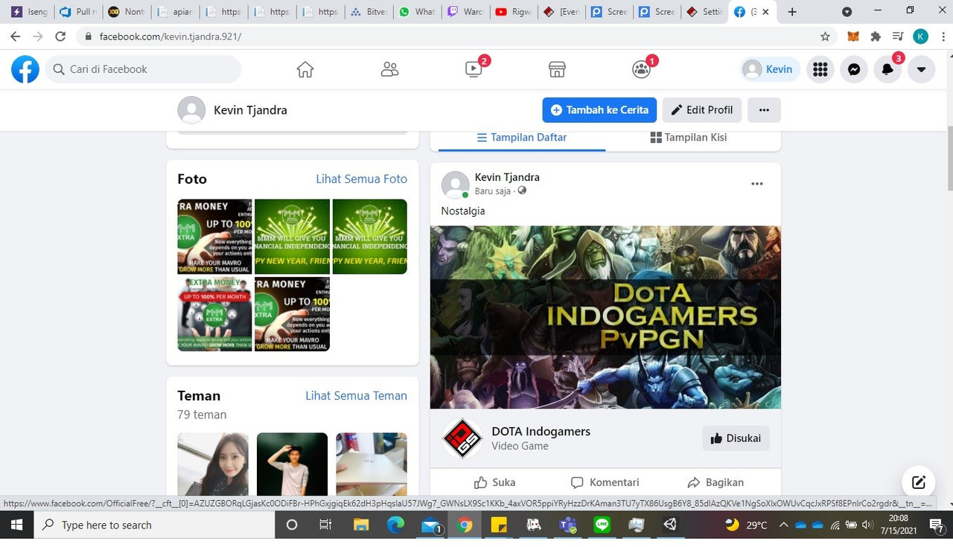
Task: Open a new tab with plus button
Action: tap(792, 12)
